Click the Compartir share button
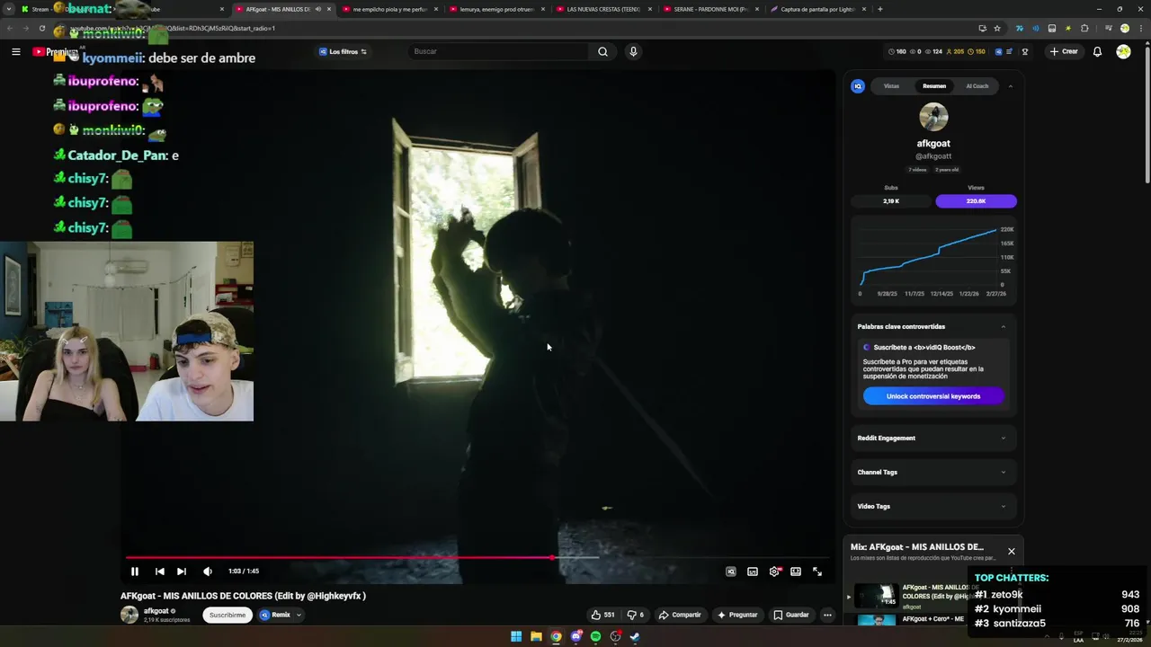This screenshot has width=1151, height=647. pos(680,615)
